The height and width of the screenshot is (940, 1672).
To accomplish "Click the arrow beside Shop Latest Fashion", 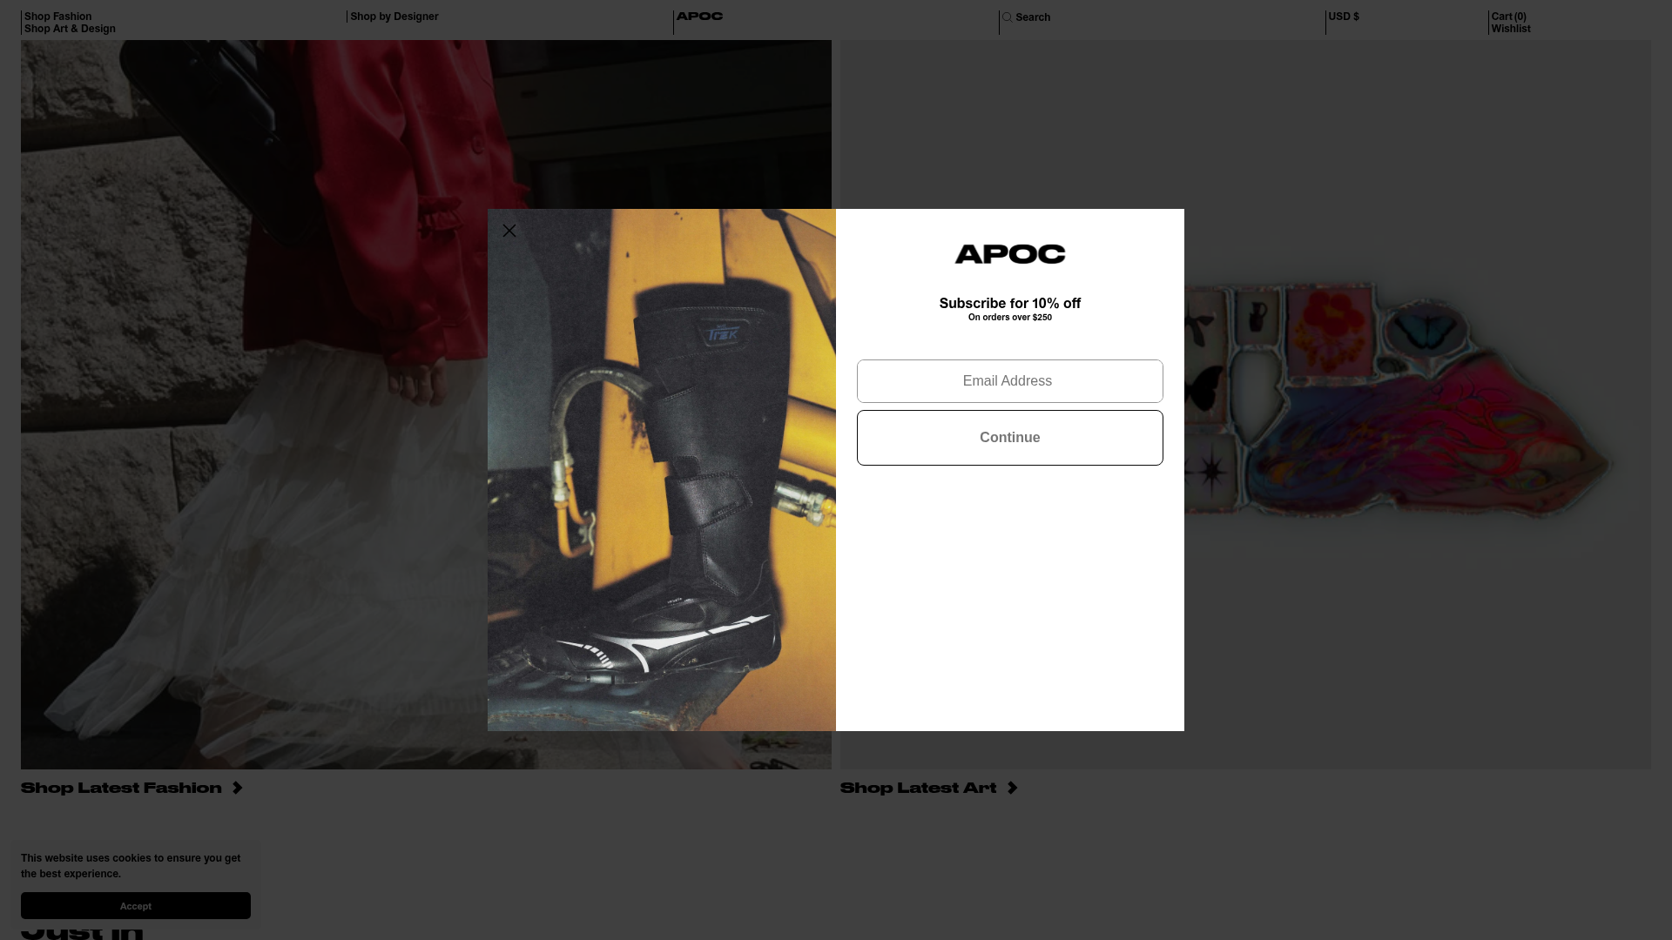I will (237, 788).
